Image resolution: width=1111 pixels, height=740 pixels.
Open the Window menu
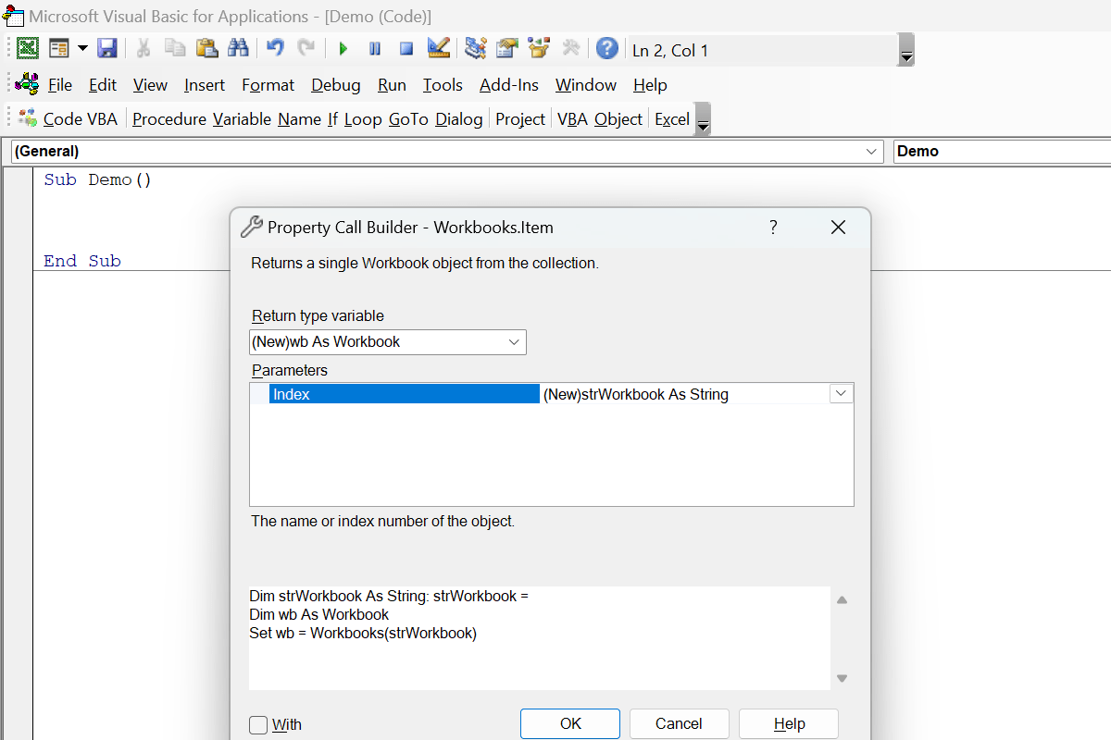586,85
